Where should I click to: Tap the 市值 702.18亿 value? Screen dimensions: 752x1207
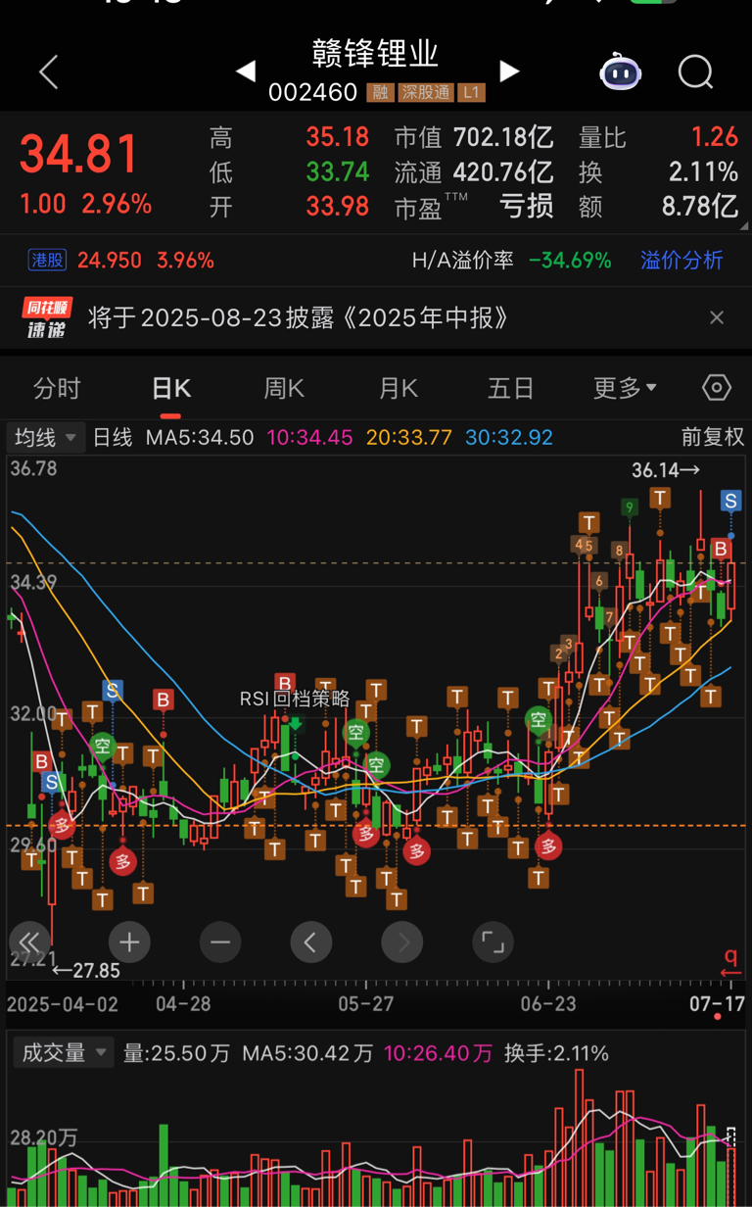click(x=502, y=138)
